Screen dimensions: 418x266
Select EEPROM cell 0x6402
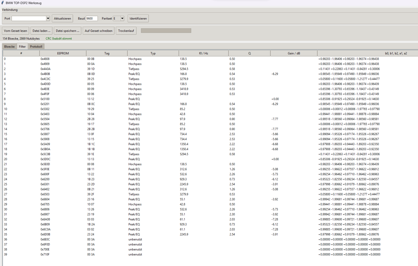point(45,189)
